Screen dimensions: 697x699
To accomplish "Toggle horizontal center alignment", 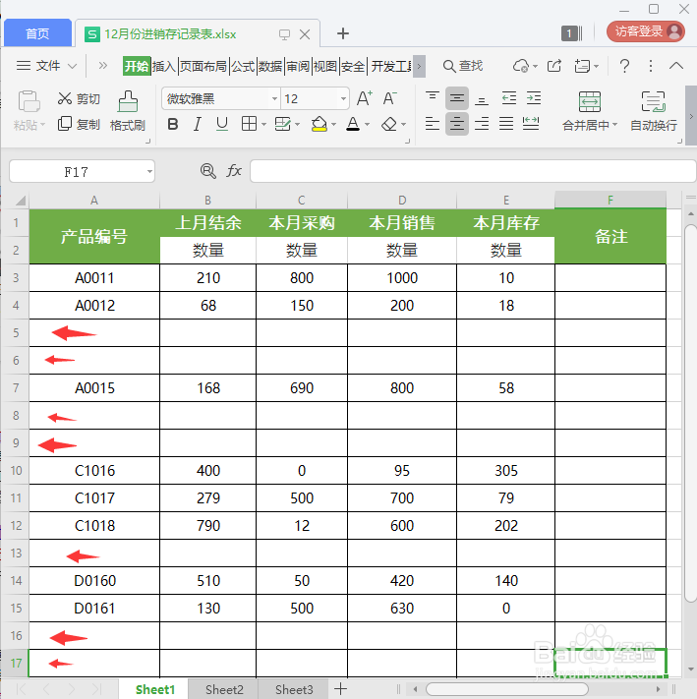I will pyautogui.click(x=457, y=124).
